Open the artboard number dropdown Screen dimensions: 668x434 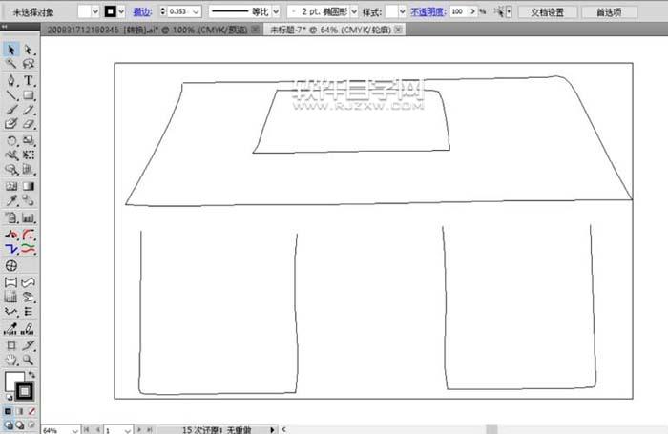pyautogui.click(x=127, y=430)
